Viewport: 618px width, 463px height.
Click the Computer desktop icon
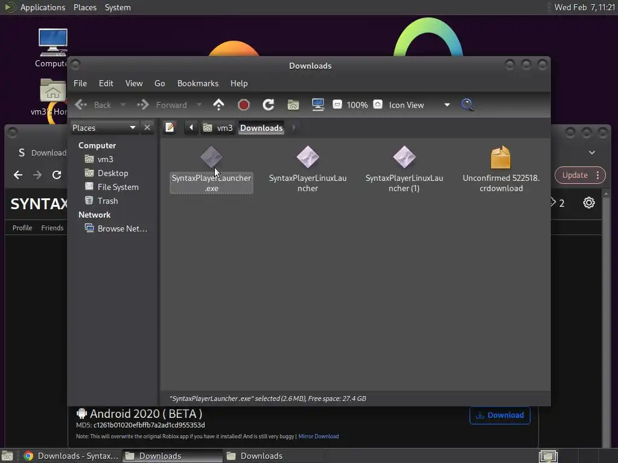[53, 48]
